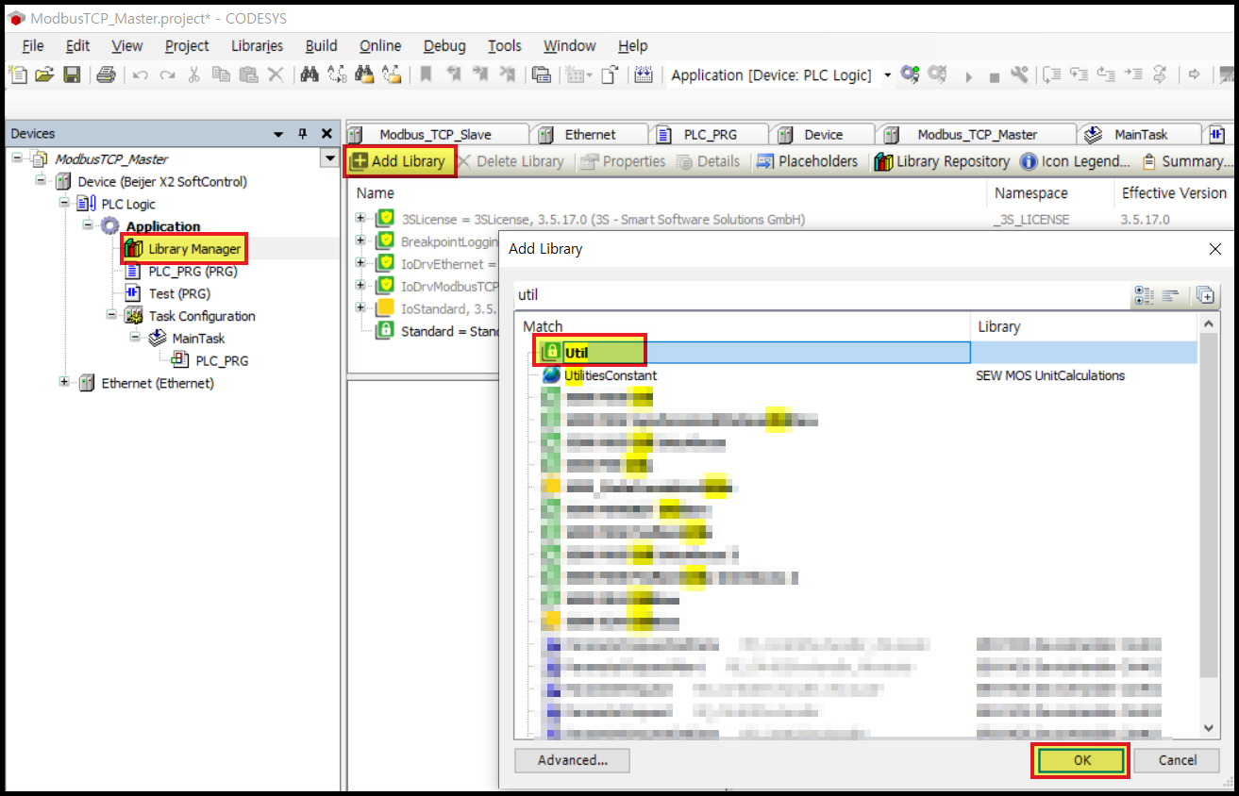Pin the Devices panel
The height and width of the screenshot is (796, 1239).
303,134
